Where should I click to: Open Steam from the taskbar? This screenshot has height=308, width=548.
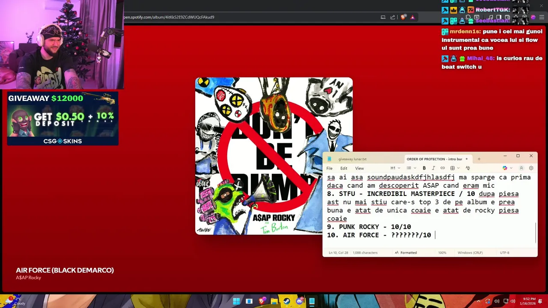286,301
